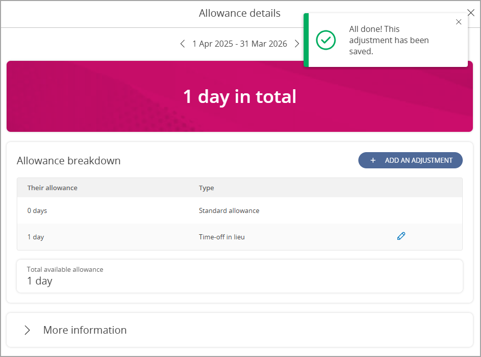Viewport: 481px width, 357px height.
Task: Click the green success checkmark icon
Action: pyautogui.click(x=325, y=40)
